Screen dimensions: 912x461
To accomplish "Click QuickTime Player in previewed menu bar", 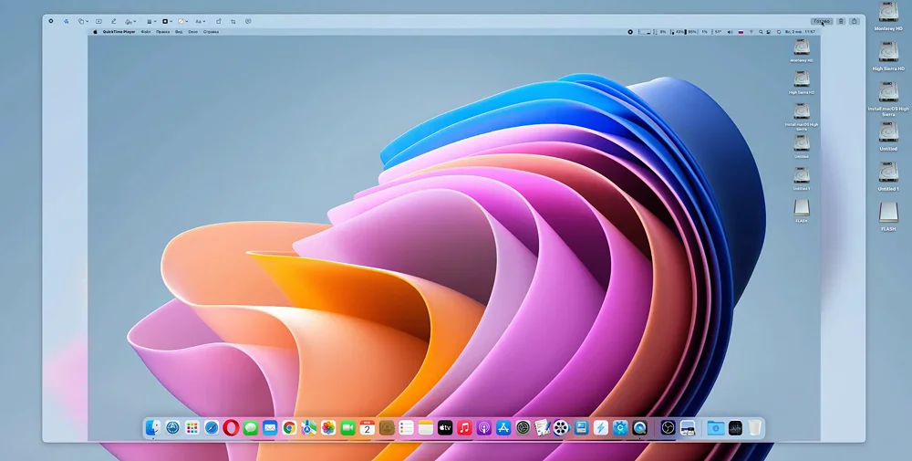I will click(x=119, y=32).
